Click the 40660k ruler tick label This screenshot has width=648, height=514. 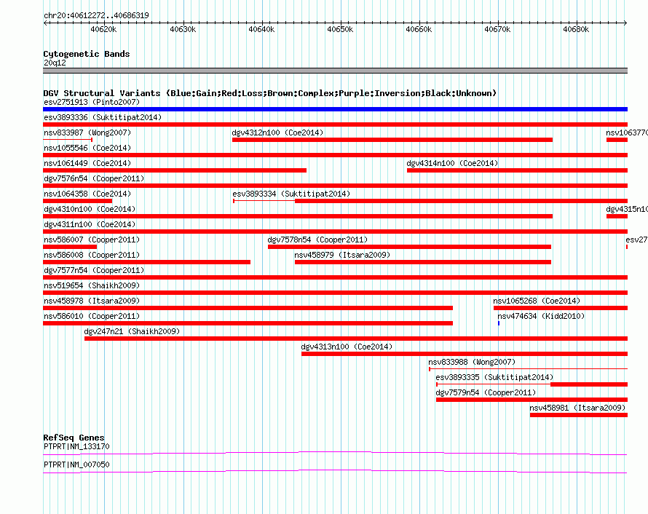pyautogui.click(x=419, y=29)
